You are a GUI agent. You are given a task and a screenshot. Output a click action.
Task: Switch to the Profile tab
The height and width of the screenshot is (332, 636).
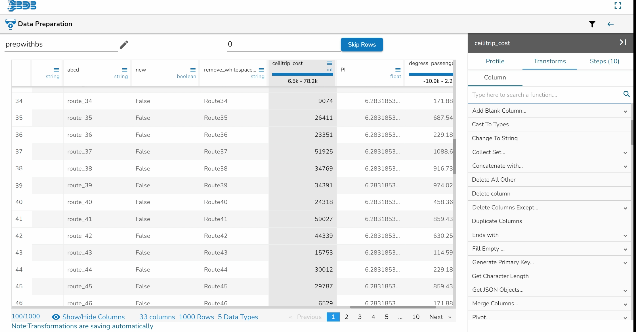click(495, 61)
